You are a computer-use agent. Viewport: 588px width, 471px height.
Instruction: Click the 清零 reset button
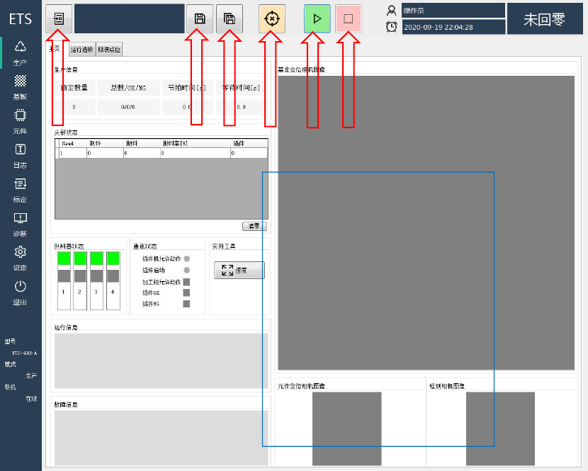[254, 226]
